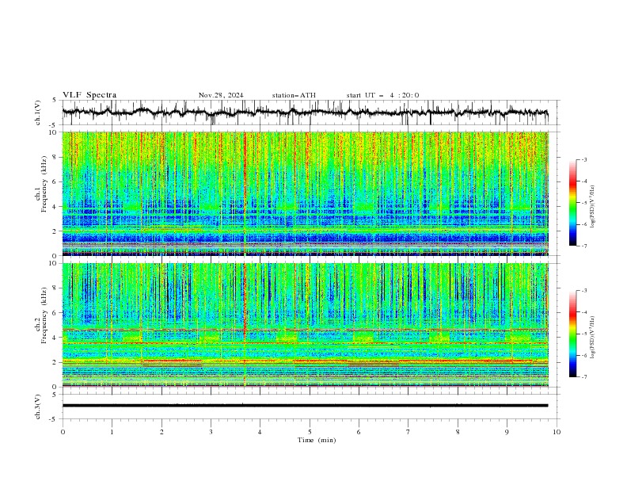This screenshot has width=627, height=485.
Task: Click the "station=ATH" header label
Action: point(294,95)
